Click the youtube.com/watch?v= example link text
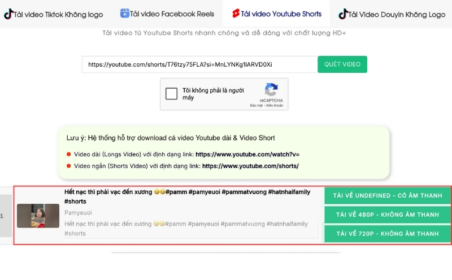Viewport: 452px width, 280px height. (x=247, y=155)
